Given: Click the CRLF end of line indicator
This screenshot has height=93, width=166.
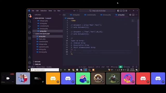Looking at the screenshot, I should click(x=103, y=67).
